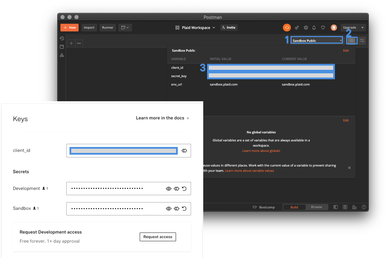Open the new window dropdown beside Runner
The image size is (388, 258).
pos(125,28)
